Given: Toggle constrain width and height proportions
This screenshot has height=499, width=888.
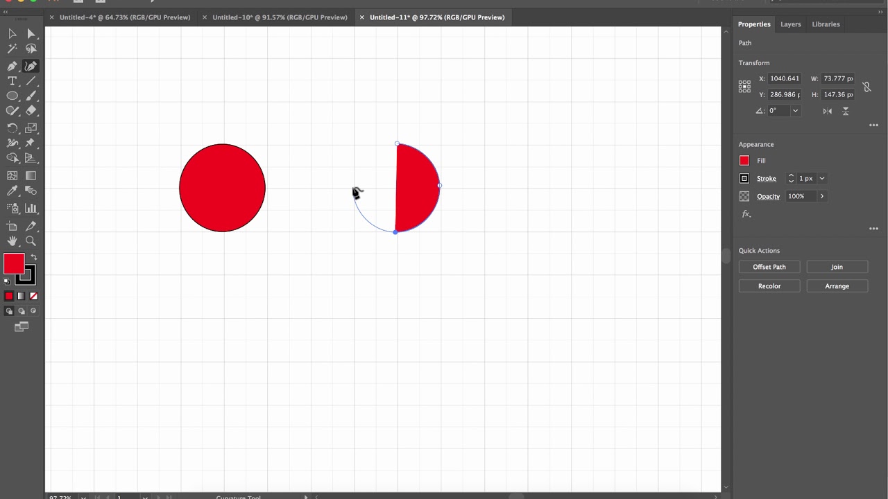Looking at the screenshot, I should tap(866, 87).
